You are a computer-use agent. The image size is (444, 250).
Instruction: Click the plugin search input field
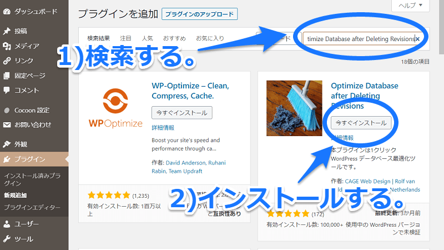[361, 39]
